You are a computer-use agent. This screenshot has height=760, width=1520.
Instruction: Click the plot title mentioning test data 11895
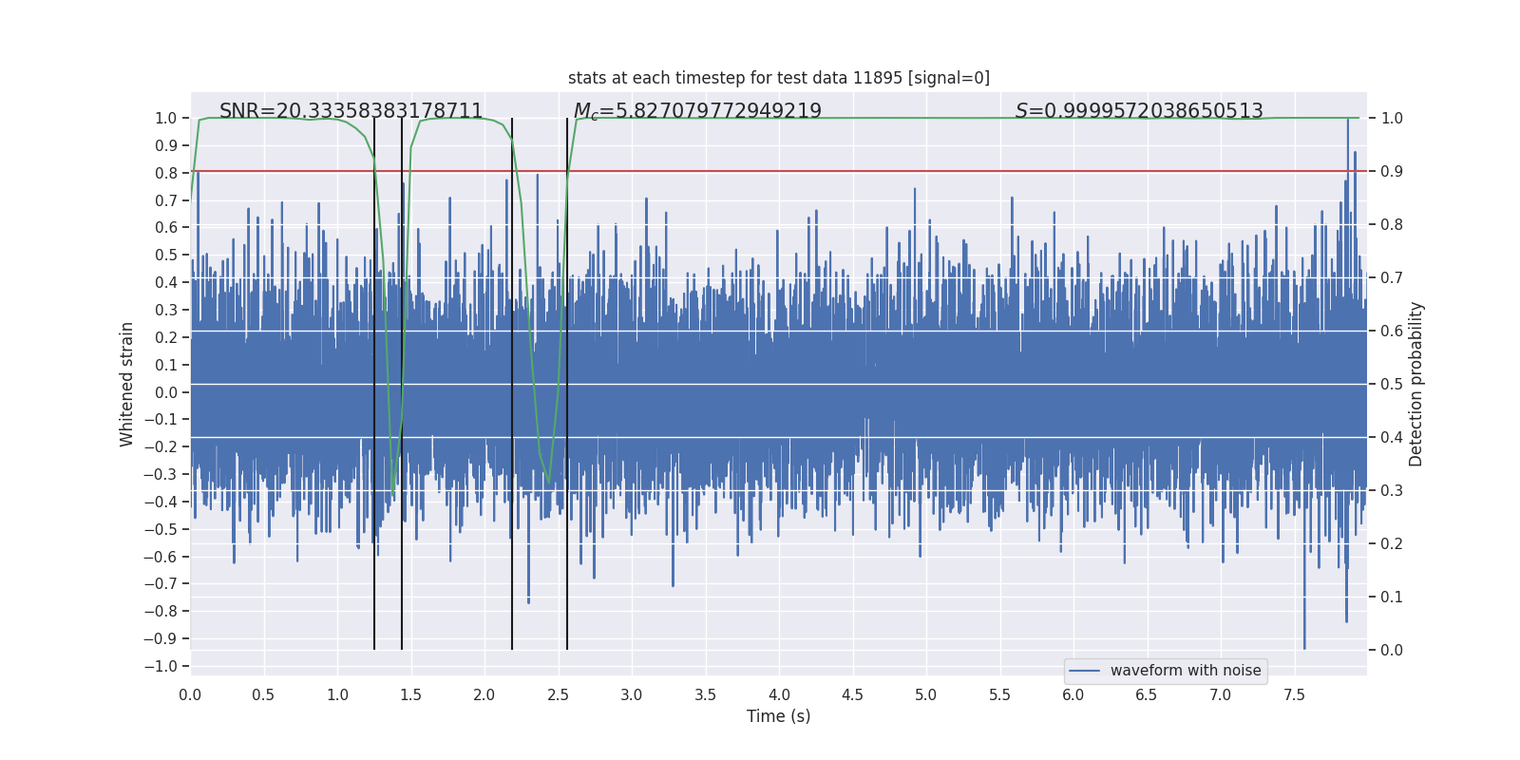[778, 78]
